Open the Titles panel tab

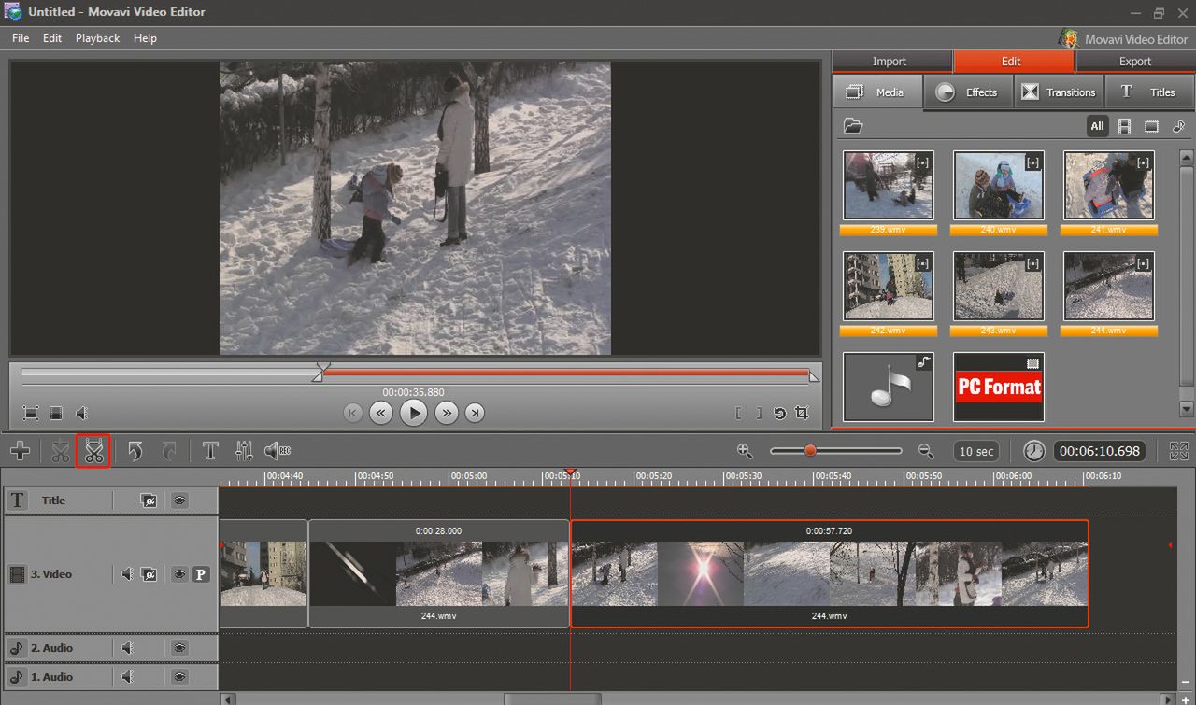(x=1150, y=92)
